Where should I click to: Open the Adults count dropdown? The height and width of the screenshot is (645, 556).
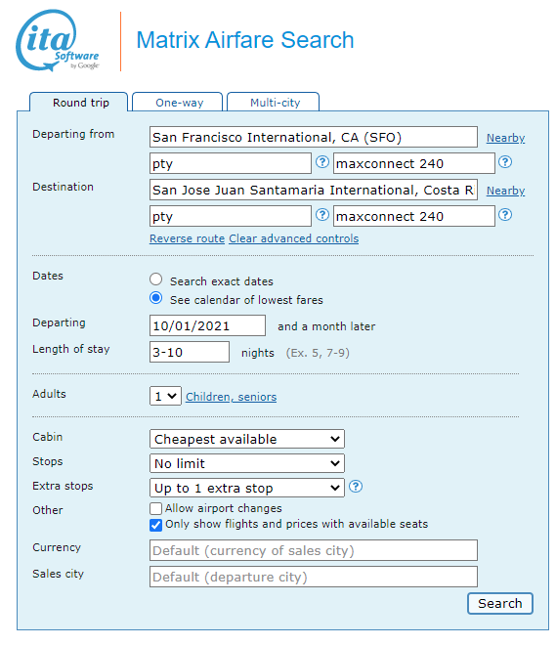tap(165, 396)
